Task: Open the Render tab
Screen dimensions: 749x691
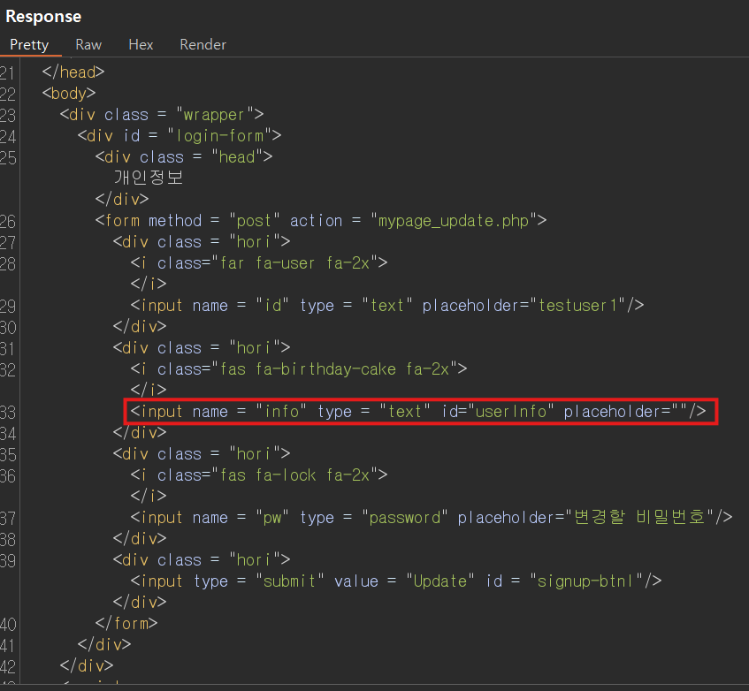Action: coord(203,45)
